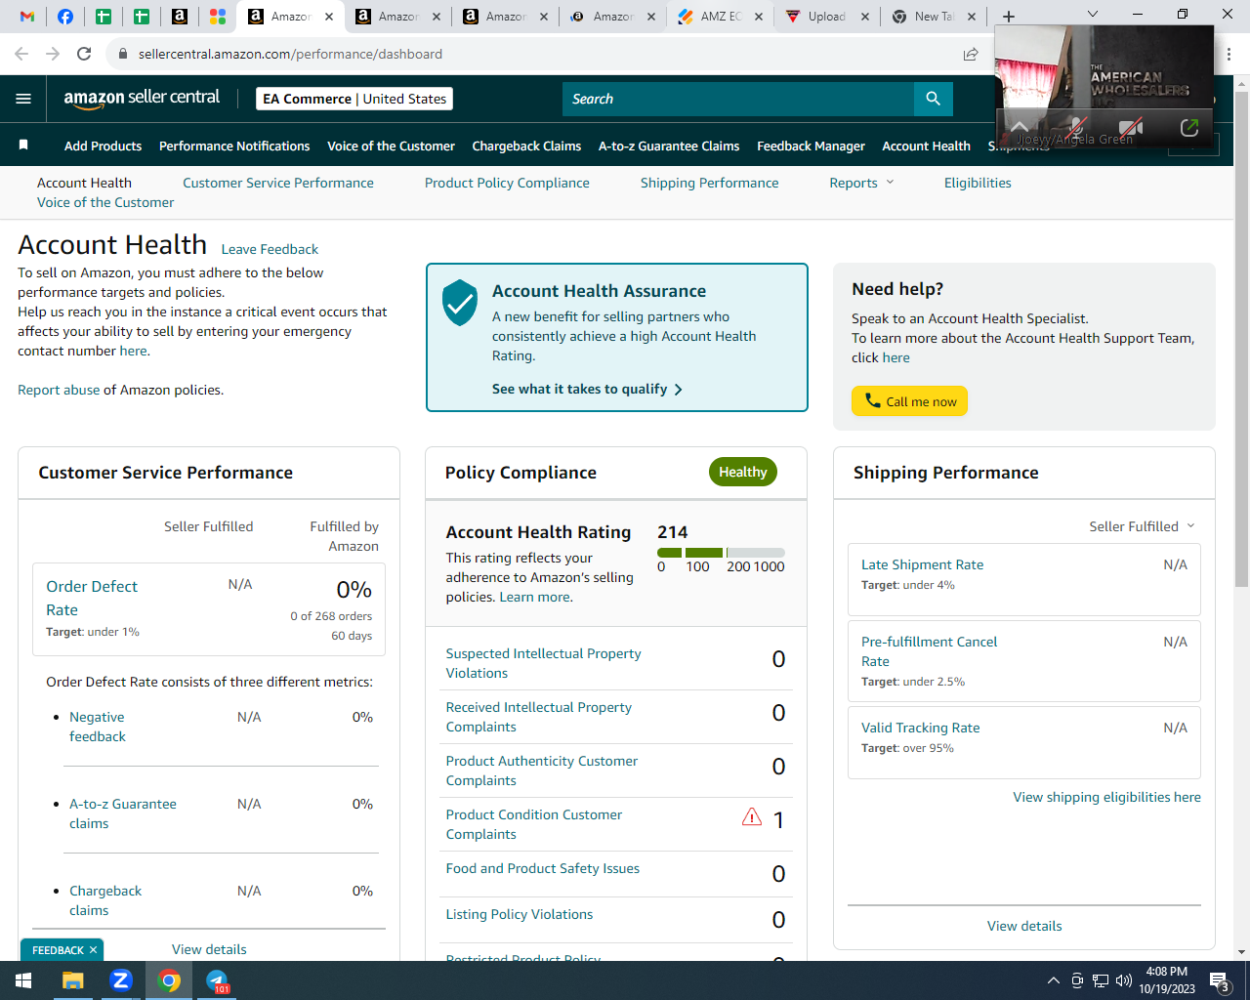This screenshot has width=1250, height=1000.
Task: Close the Upload browser tab
Action: pos(864,17)
